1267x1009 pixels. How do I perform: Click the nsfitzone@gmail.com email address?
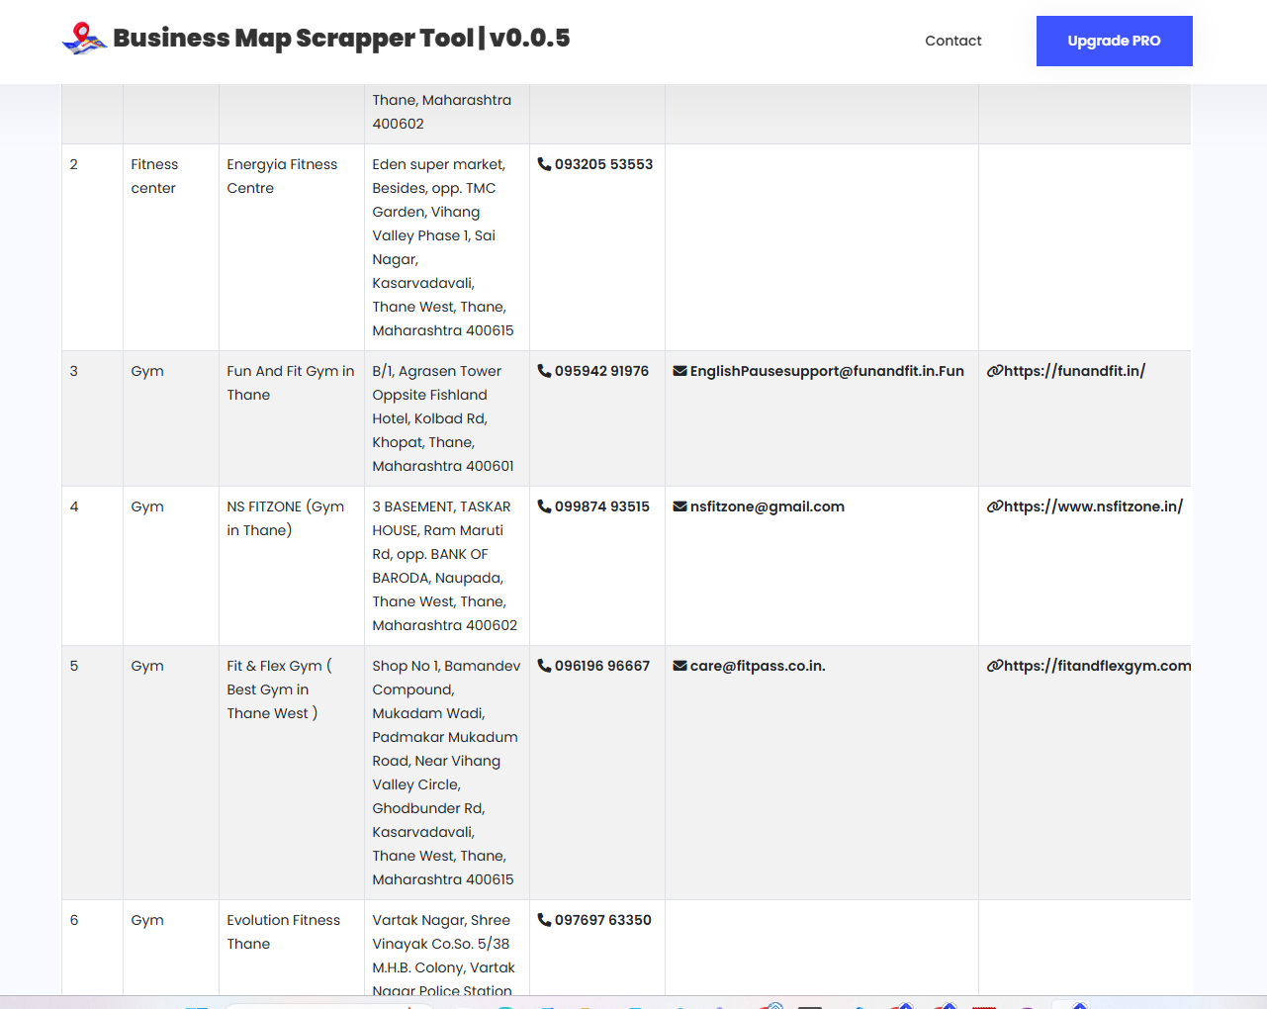click(x=767, y=506)
